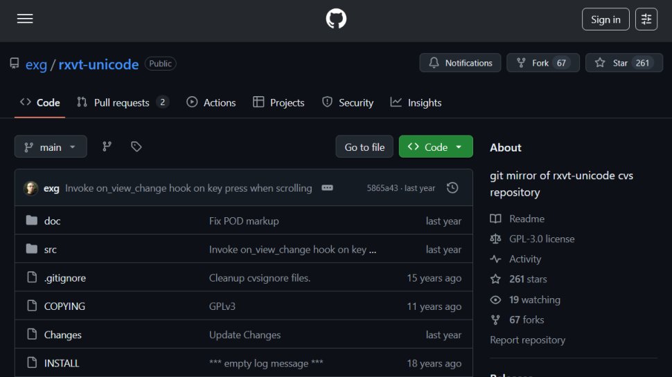
Task: View tags icon
Action: click(x=136, y=147)
